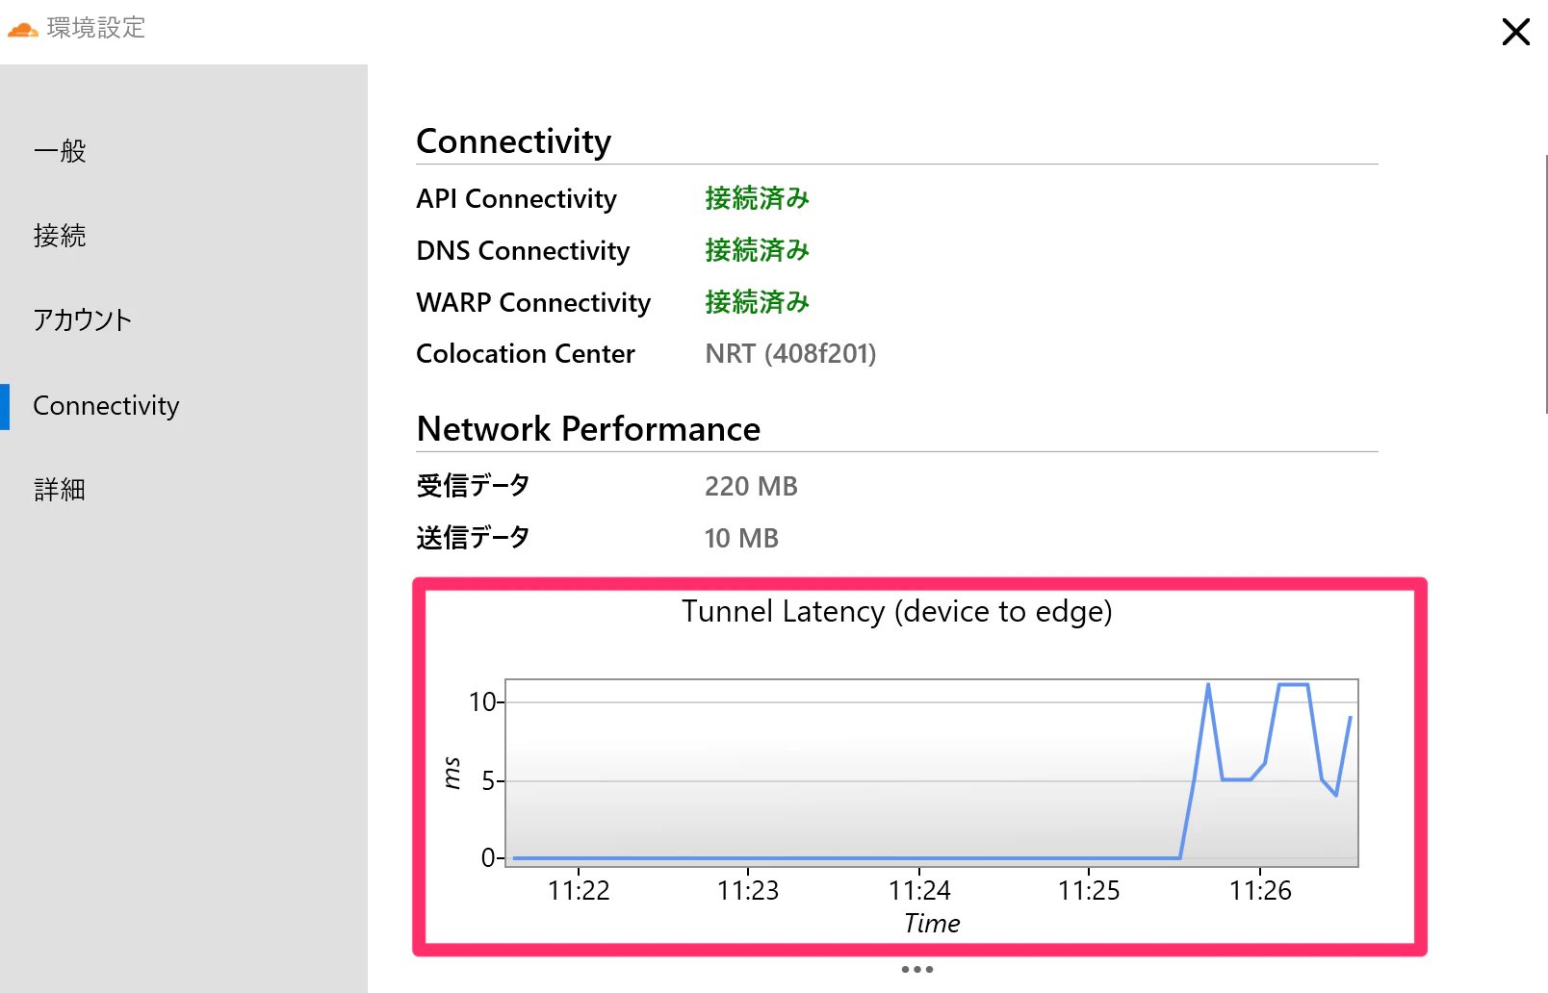
Task: Close the preferences window with X
Action: (x=1515, y=32)
